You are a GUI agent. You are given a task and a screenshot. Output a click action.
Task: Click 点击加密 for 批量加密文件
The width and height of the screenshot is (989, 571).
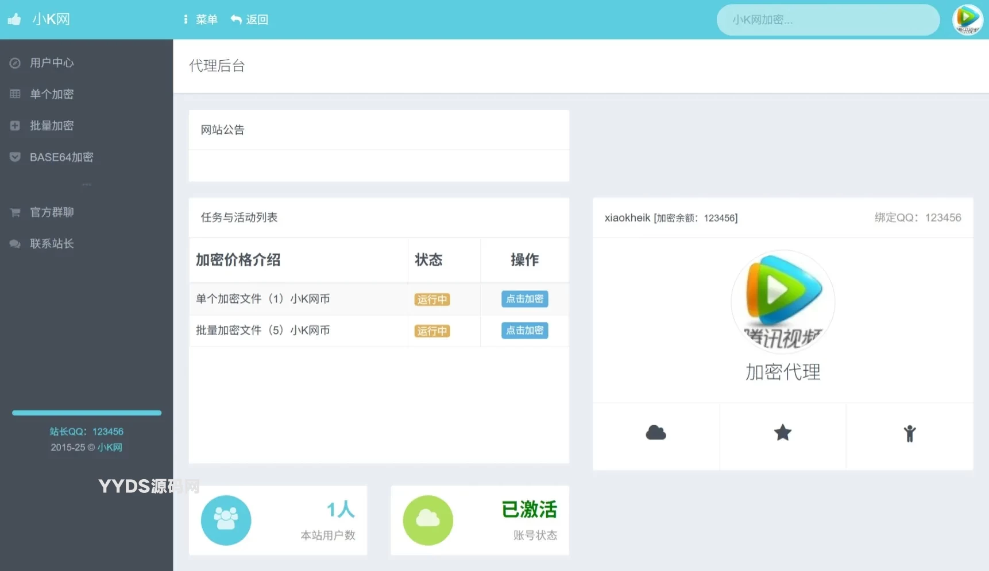tap(524, 331)
